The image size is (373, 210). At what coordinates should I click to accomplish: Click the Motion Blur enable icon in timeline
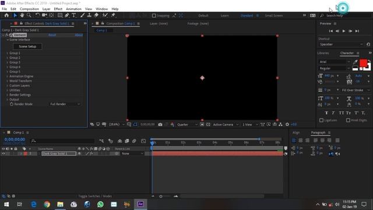tap(134, 141)
